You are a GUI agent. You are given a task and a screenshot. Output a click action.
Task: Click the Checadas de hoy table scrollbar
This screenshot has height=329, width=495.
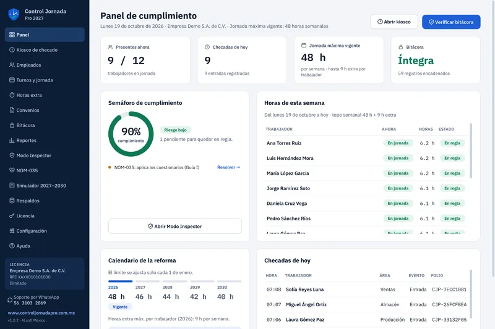(x=471, y=294)
